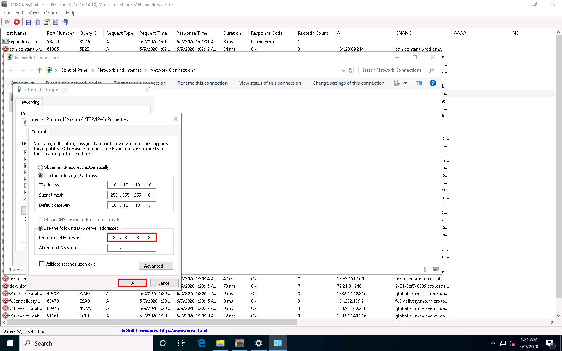Viewport: 562px width, 351px height.
Task: Click the Default gateway field
Action: pyautogui.click(x=132, y=205)
